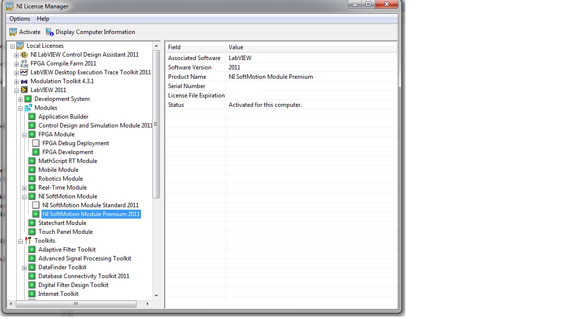Collapse the LabVIEW 2011 node
The image size is (568, 319).
point(17,91)
